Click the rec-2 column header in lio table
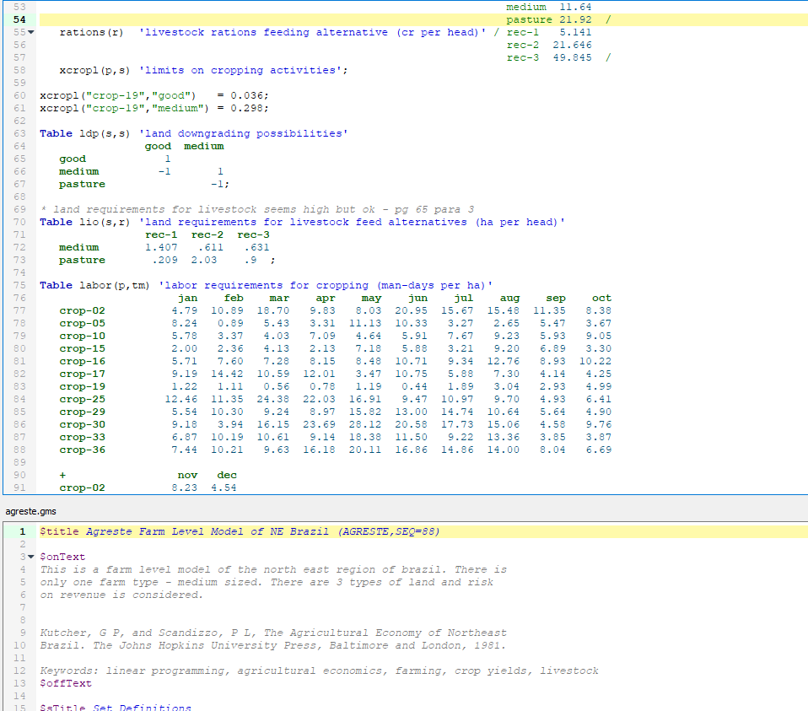 tap(207, 234)
